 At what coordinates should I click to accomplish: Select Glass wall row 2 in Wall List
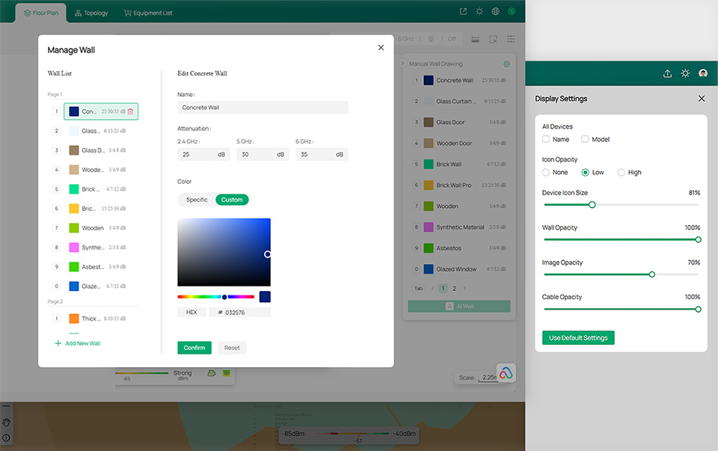click(x=101, y=131)
